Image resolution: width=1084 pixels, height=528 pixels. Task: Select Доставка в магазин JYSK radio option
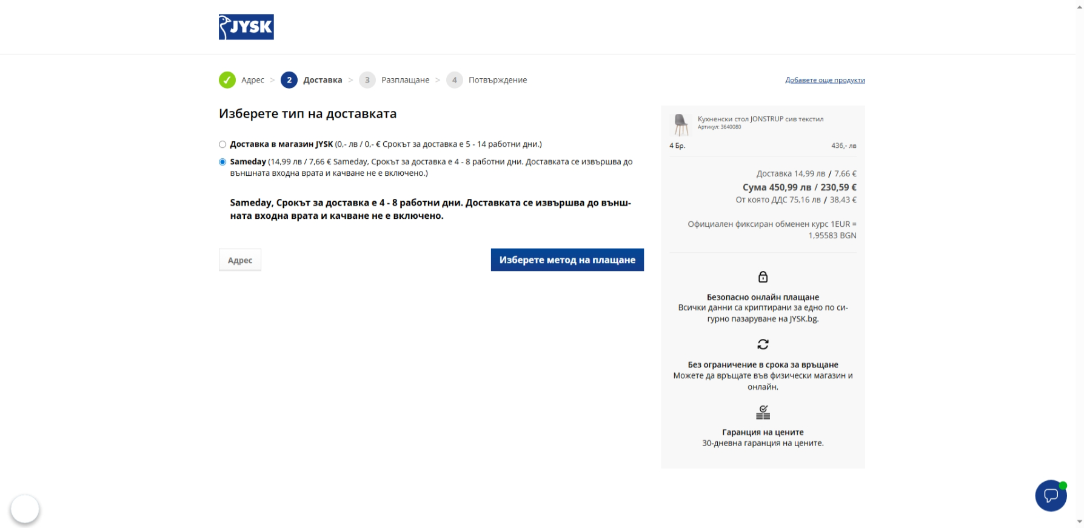pyautogui.click(x=222, y=144)
